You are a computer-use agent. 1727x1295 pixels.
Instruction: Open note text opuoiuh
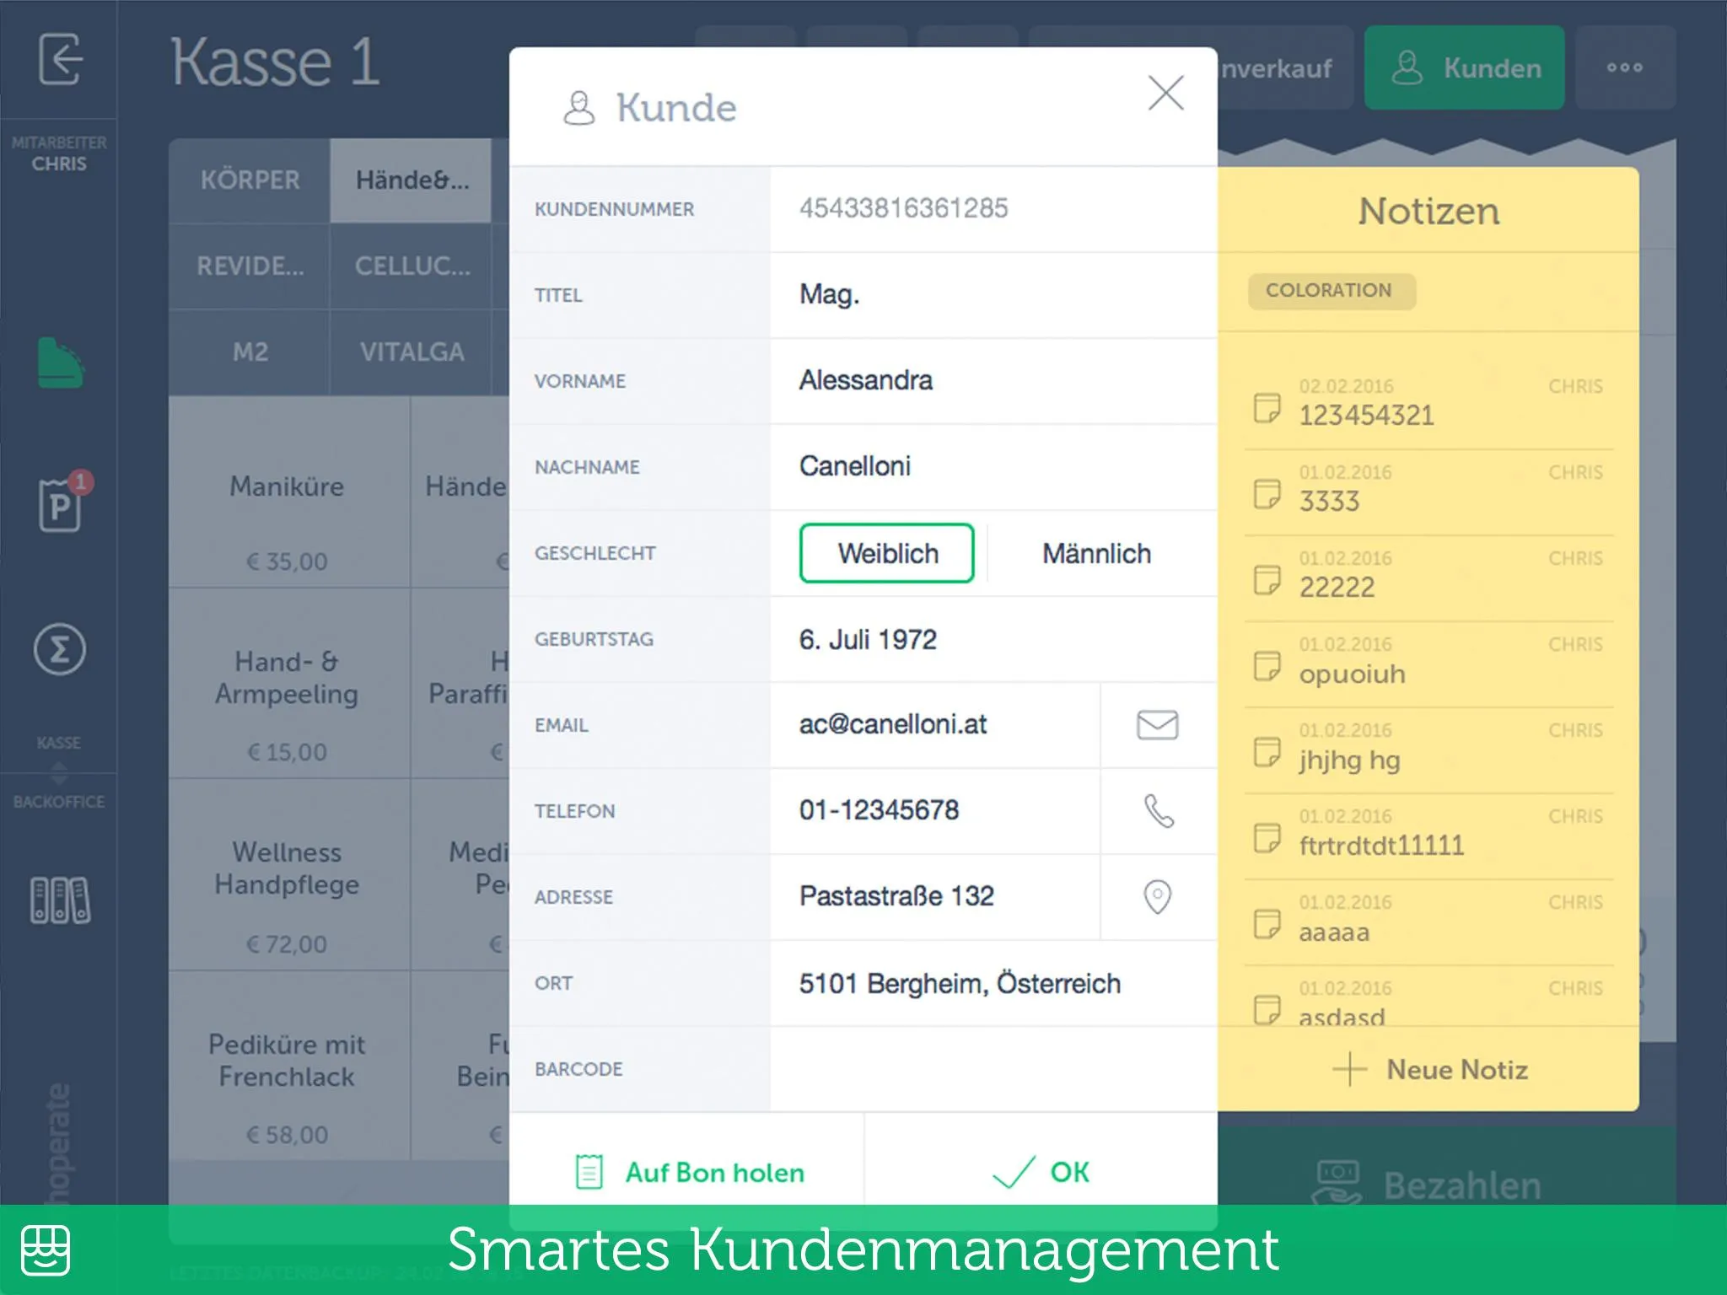(x=1352, y=674)
